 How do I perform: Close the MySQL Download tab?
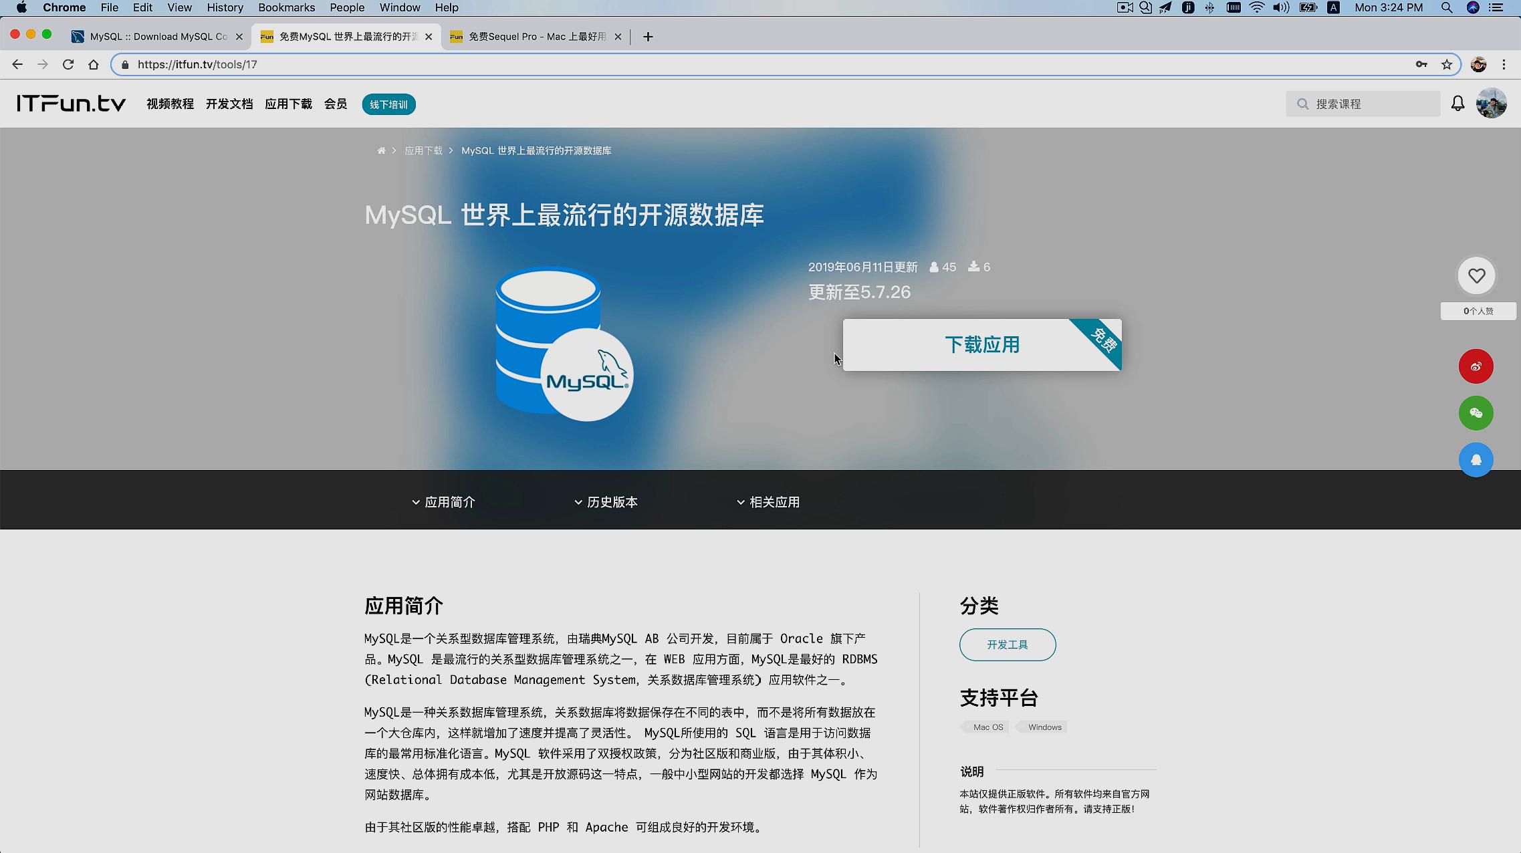tap(239, 37)
